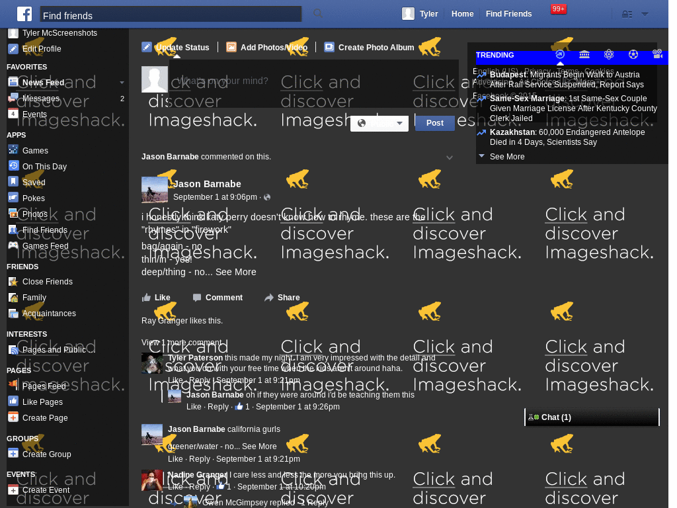Select Trending politics building icon
The width and height of the screenshot is (677, 508).
(584, 54)
